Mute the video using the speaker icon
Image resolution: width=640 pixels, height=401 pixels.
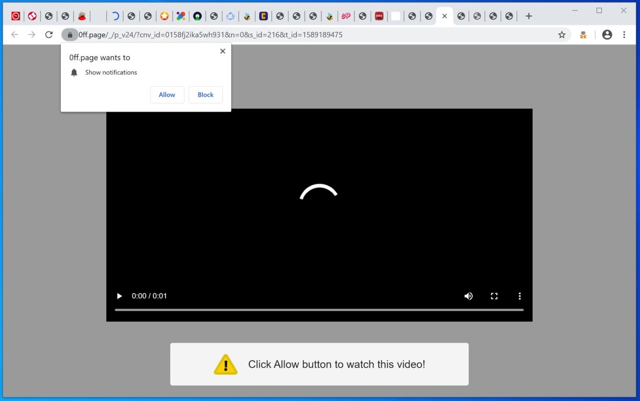tap(468, 296)
